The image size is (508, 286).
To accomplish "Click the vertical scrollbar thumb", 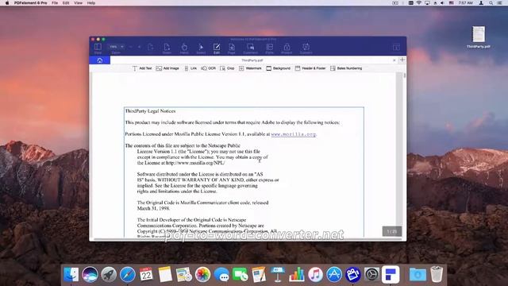I will (x=405, y=75).
